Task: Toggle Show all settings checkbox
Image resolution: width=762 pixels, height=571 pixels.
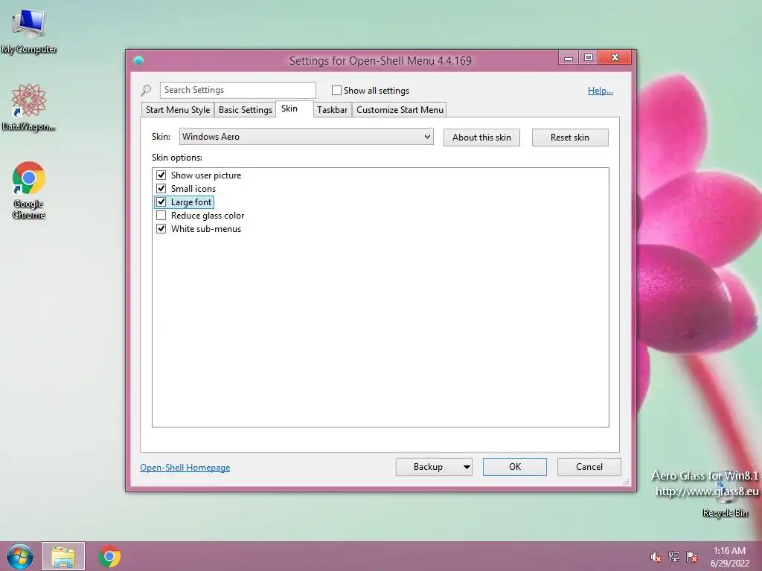Action: (x=336, y=90)
